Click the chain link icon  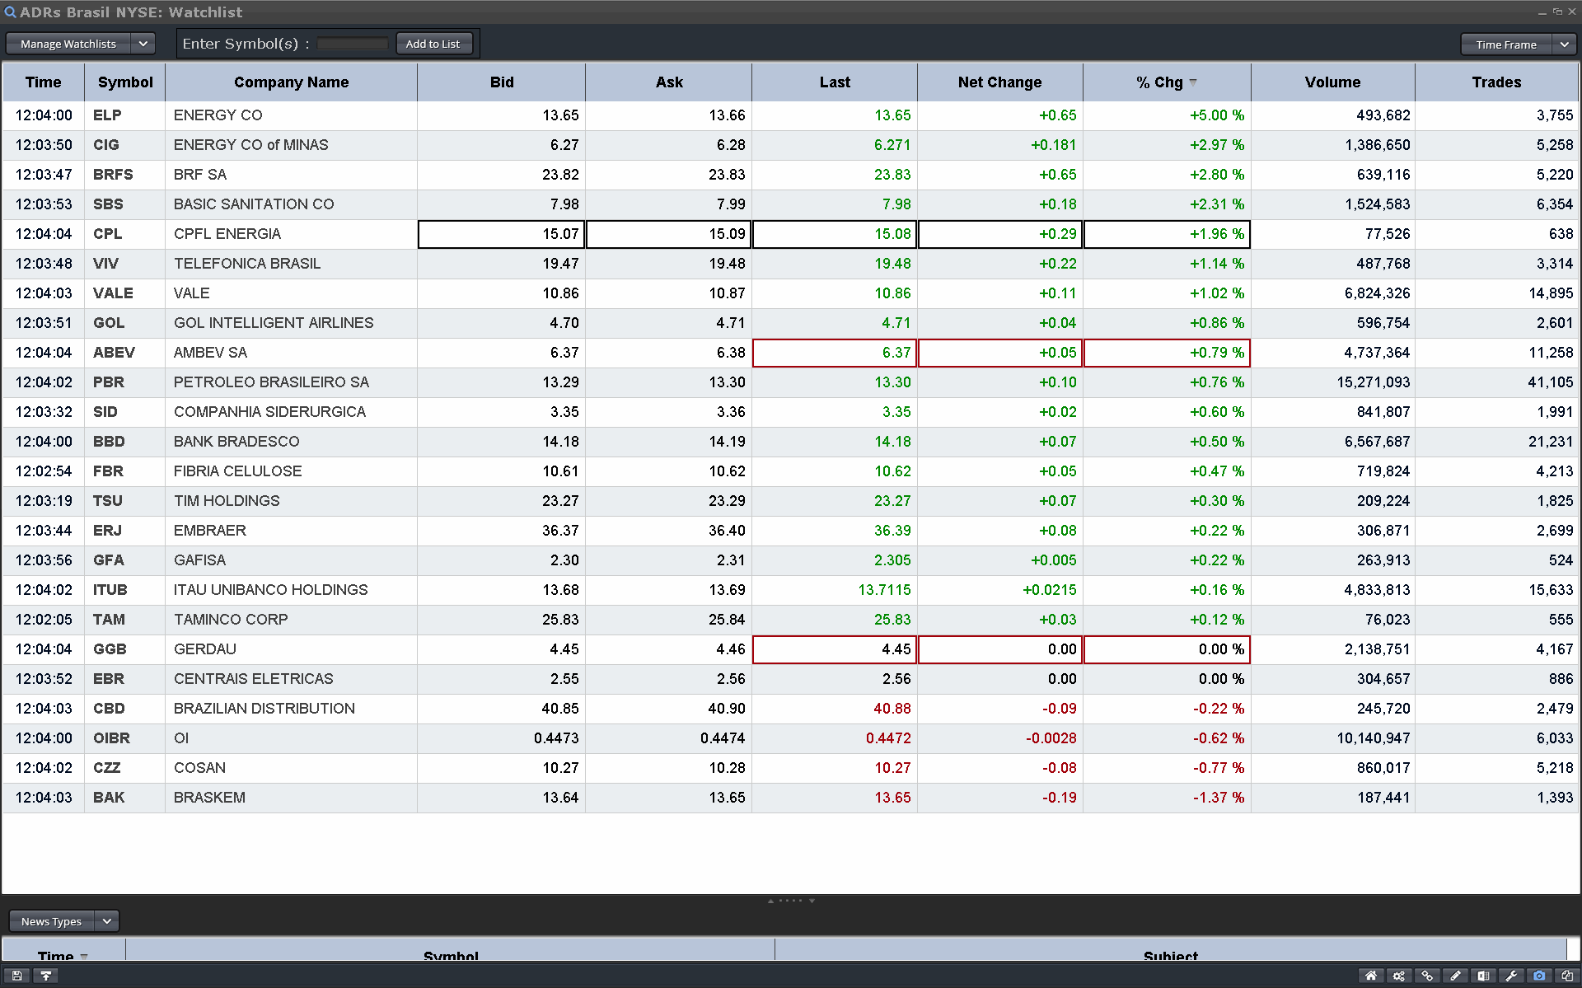(1427, 976)
